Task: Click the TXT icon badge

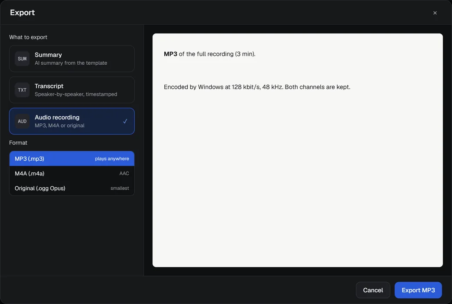Action: (x=22, y=90)
